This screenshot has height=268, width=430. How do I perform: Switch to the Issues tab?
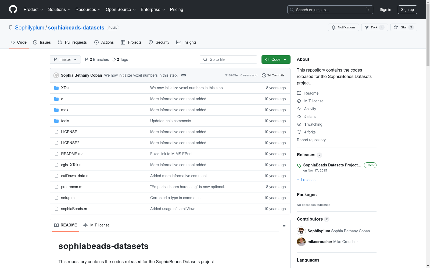(x=42, y=42)
